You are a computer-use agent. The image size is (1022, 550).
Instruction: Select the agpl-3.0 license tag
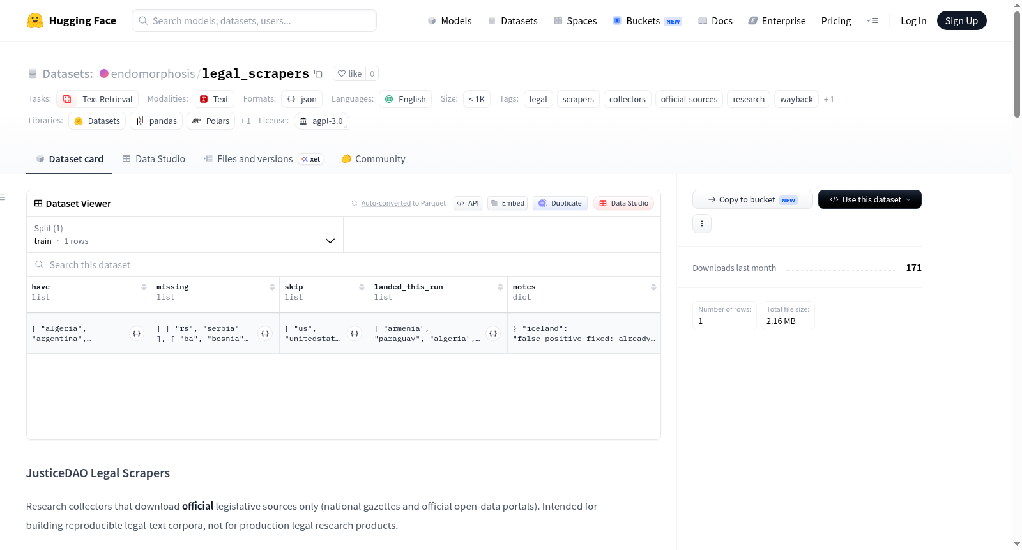tap(321, 121)
